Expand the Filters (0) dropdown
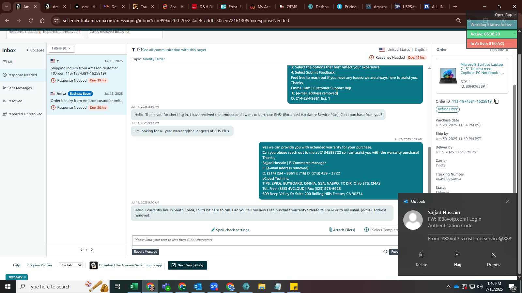Screen dimensions: 522x293 click(x=62, y=49)
